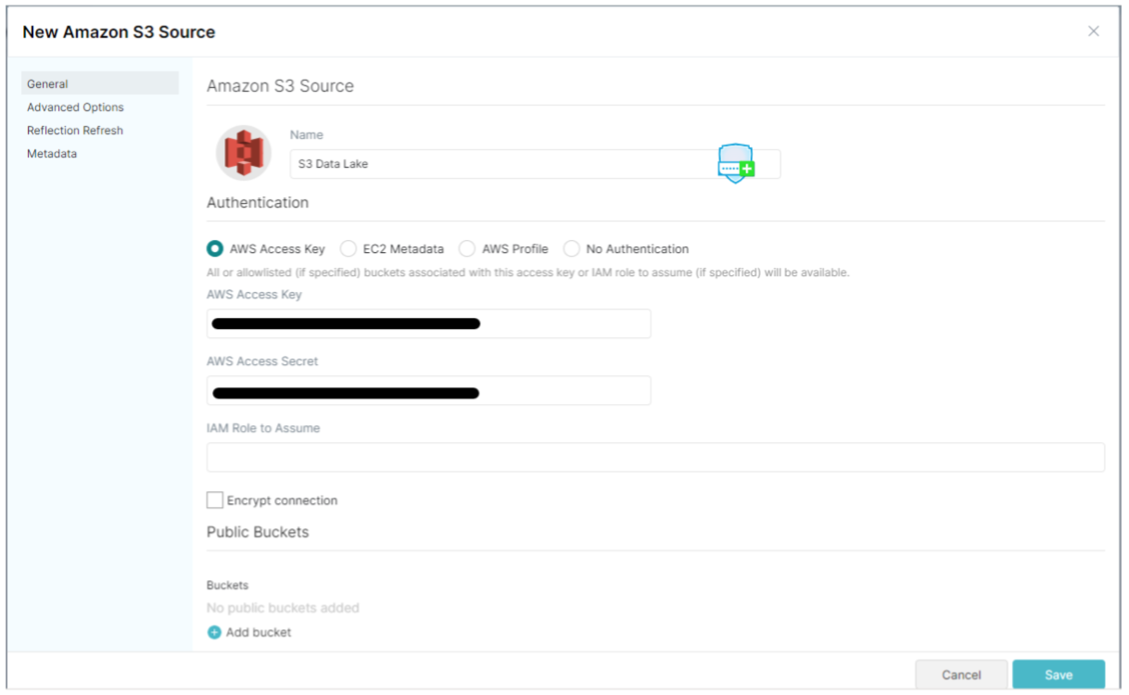Click the 'Amazon S3 Source' heading text

click(x=280, y=86)
